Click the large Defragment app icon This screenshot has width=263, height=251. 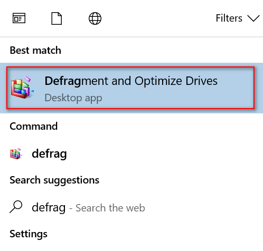[22, 88]
